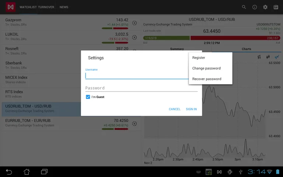Switch to the News tab
This screenshot has height=177, width=283.
pyautogui.click(x=64, y=7)
